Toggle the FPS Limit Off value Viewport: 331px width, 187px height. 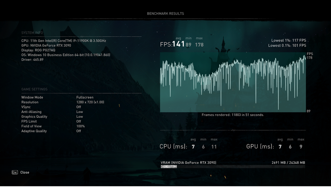click(79, 122)
